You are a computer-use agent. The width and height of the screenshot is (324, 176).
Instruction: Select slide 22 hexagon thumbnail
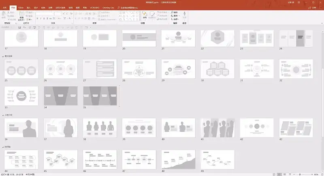click(x=217, y=38)
